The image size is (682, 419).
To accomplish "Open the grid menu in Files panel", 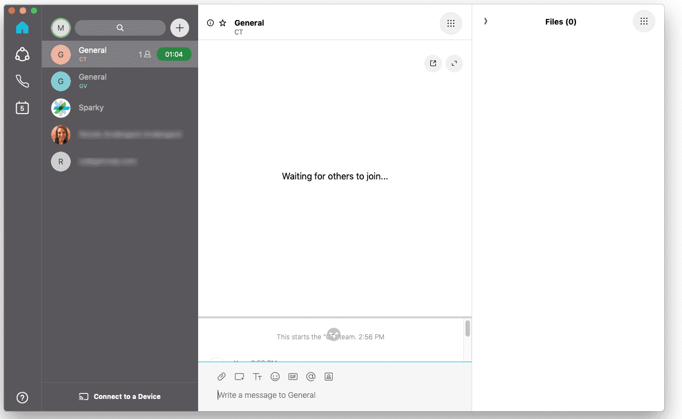I will point(643,21).
